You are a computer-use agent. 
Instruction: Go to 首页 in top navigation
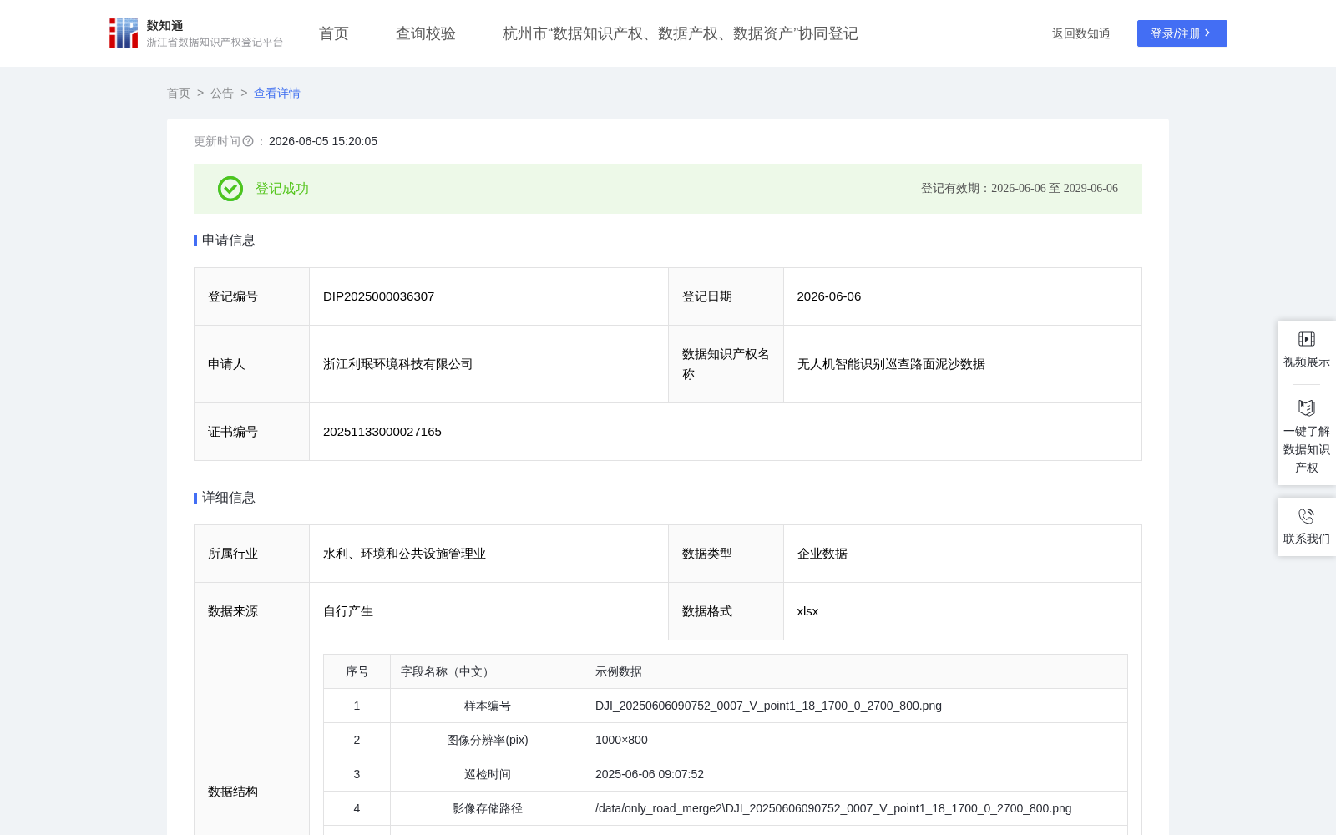(x=334, y=33)
